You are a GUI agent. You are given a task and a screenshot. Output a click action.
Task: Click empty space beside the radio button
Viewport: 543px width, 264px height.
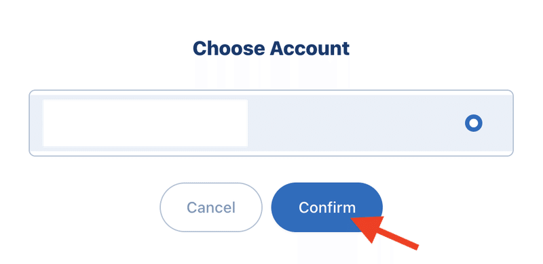357,123
